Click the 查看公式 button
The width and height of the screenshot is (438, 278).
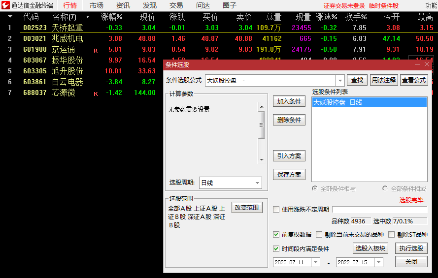tap(414, 80)
